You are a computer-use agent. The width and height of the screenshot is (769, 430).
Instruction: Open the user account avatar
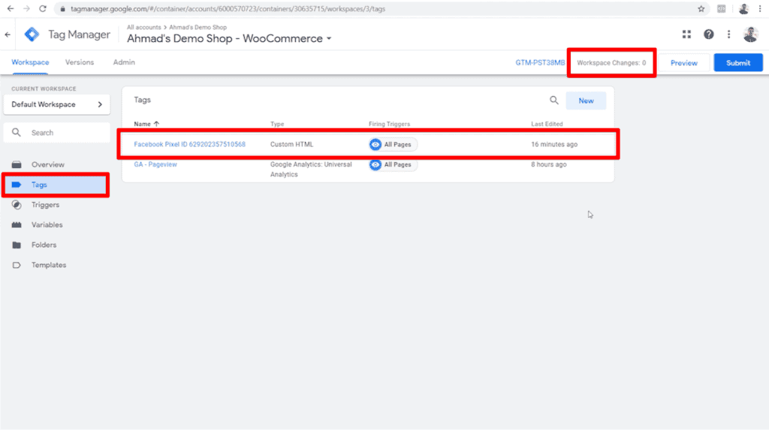pyautogui.click(x=750, y=35)
